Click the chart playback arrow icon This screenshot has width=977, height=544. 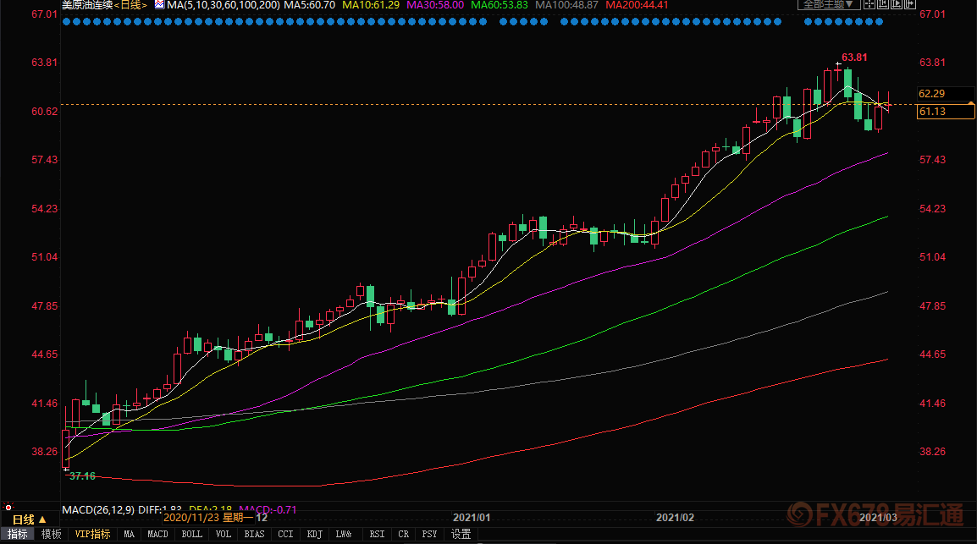click(x=897, y=4)
